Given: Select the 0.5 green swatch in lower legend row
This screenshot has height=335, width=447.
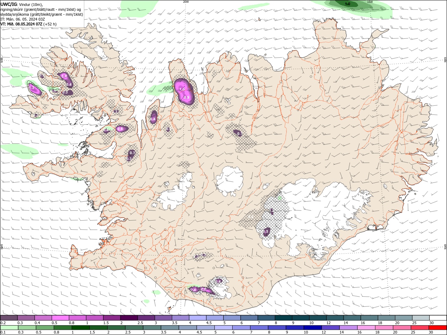Looking at the screenshot, I should pos(45,328).
